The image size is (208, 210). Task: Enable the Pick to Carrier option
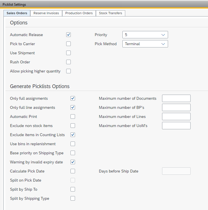coord(68,44)
